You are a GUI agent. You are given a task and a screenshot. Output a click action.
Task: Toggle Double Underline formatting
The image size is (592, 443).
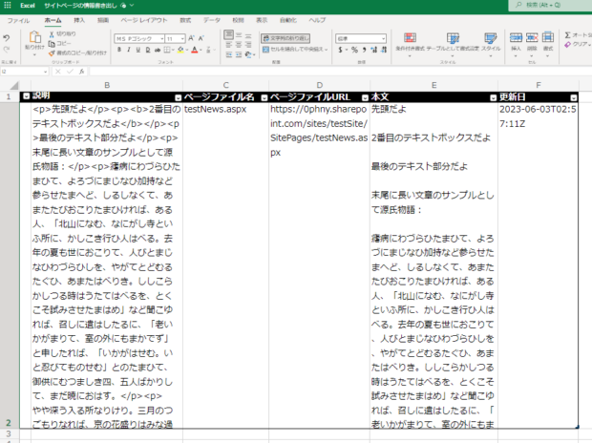point(148,50)
